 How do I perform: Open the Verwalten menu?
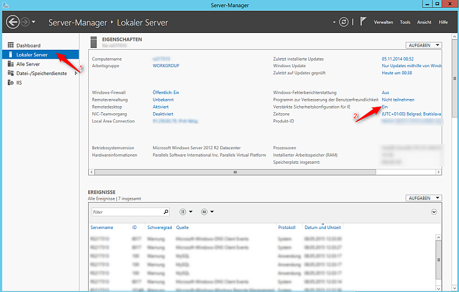(x=383, y=22)
